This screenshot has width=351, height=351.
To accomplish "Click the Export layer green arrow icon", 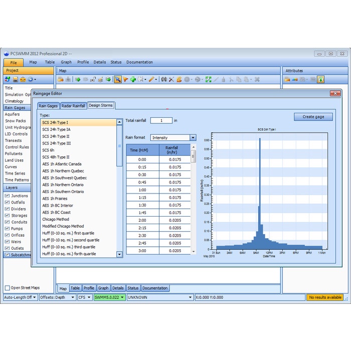I will (108, 79).
